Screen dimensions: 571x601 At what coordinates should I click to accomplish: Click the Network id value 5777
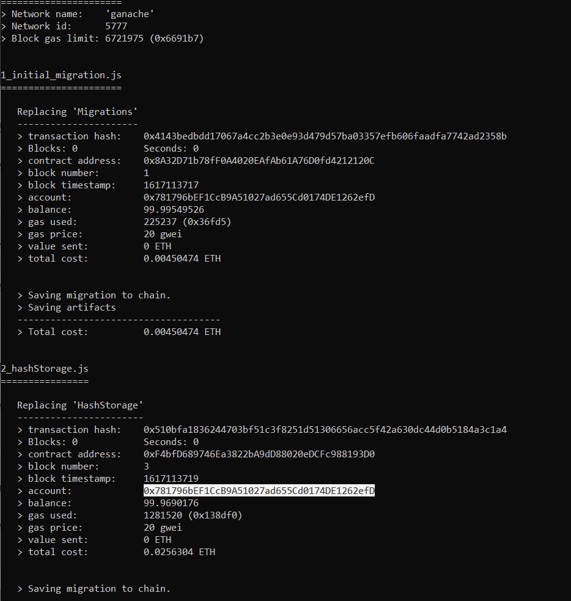[x=118, y=26]
